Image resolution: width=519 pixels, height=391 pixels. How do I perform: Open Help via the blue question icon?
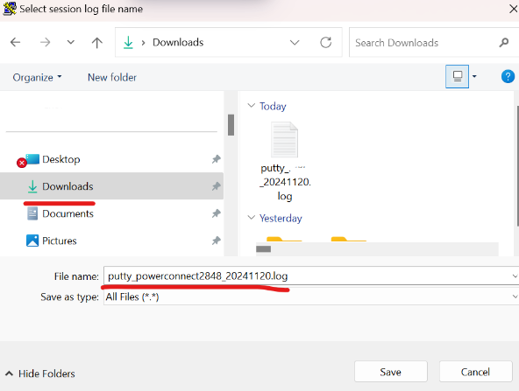point(508,77)
